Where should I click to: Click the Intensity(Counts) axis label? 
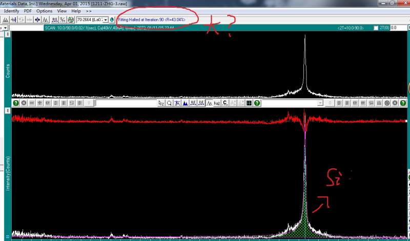tap(8, 173)
